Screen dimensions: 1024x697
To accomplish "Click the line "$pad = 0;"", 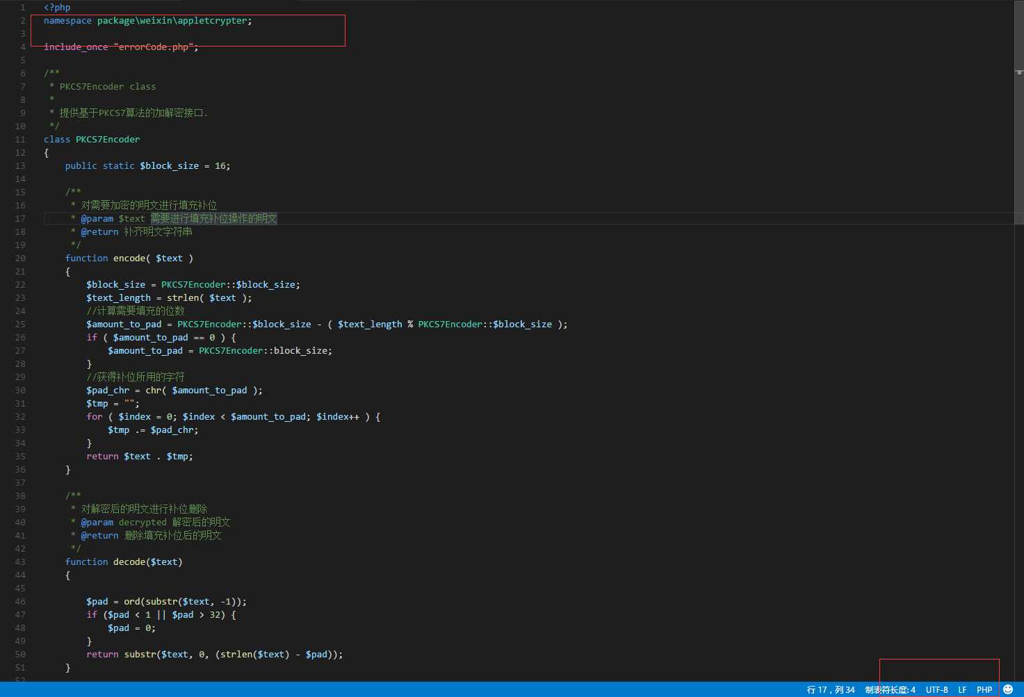I will 131,628.
